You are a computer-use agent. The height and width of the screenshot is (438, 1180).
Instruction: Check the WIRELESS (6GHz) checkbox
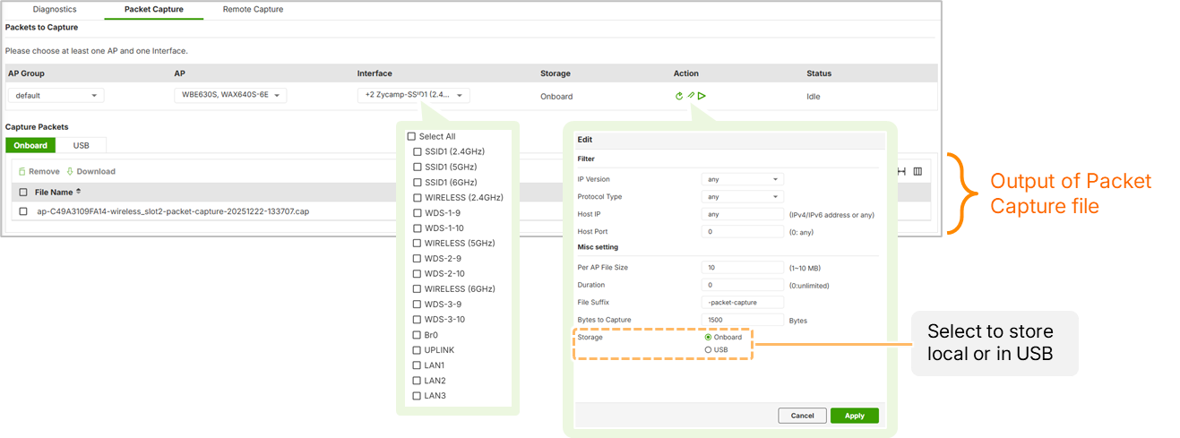coord(417,288)
